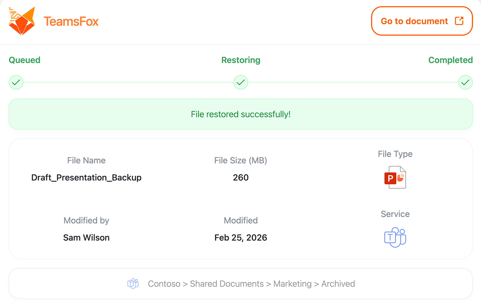Open the Marketing folder in the breadcrumb
The image size is (481, 302).
click(292, 283)
